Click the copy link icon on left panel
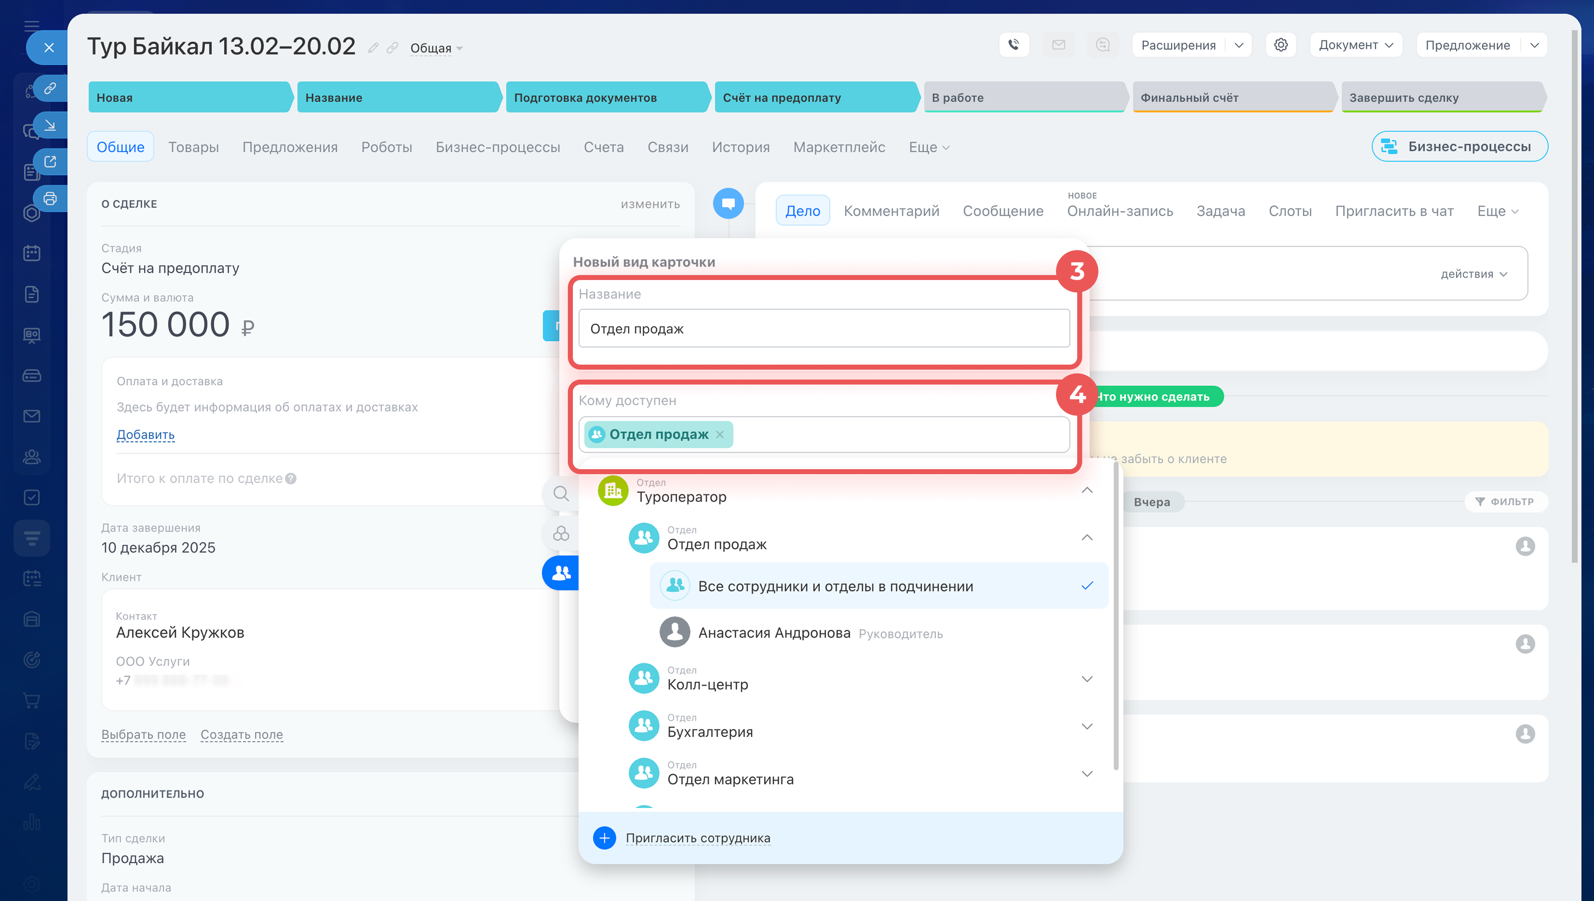The image size is (1594, 901). tap(50, 88)
